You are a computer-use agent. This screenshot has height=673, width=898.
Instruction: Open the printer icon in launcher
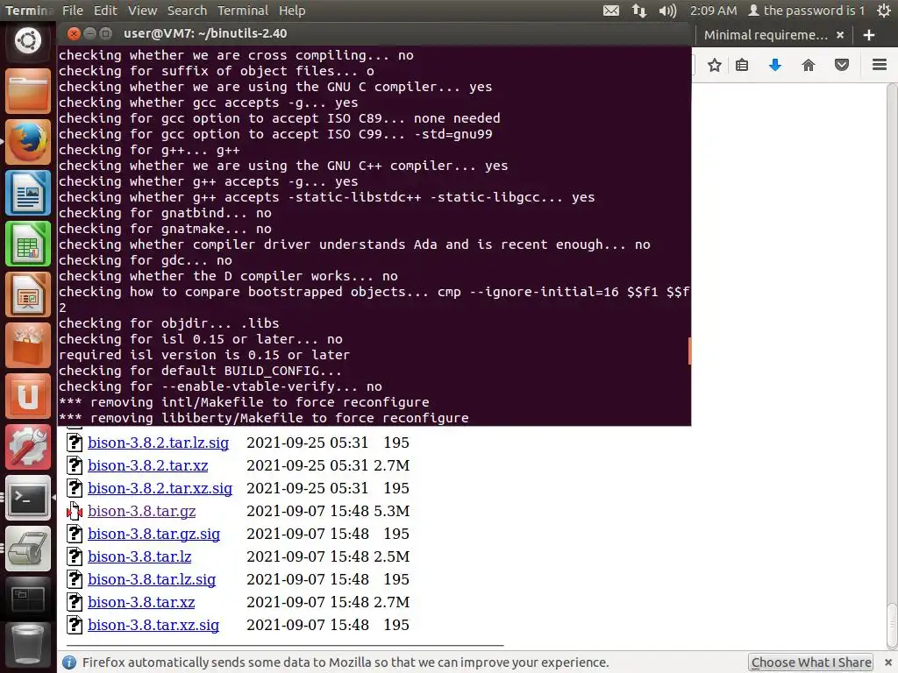point(27,549)
